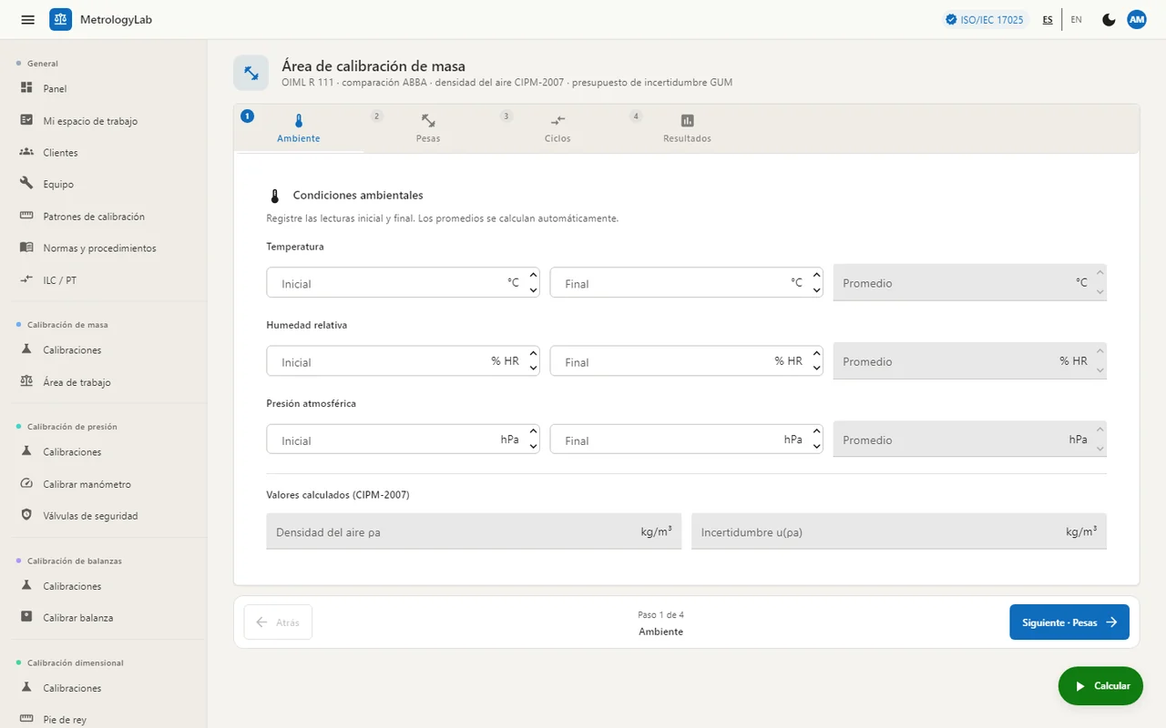Screen dimensions: 1166x728
Task: Select the Ambiente step tab
Action: click(x=299, y=128)
